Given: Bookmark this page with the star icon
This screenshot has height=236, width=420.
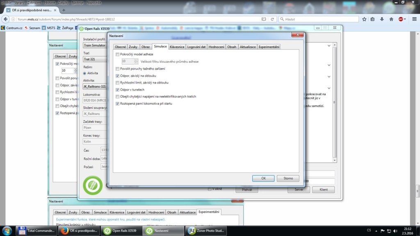Looking at the screenshot, I should pos(364,19).
